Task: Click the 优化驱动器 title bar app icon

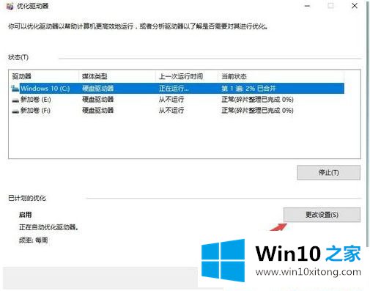Action: click(x=10, y=6)
